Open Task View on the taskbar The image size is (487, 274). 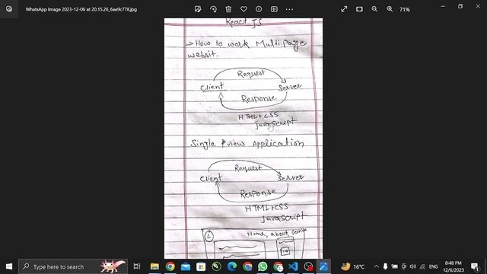137,266
